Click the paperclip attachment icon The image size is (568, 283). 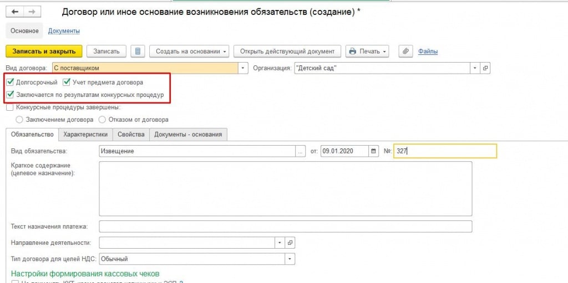point(405,52)
